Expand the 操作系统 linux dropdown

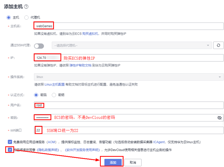(x=129, y=77)
